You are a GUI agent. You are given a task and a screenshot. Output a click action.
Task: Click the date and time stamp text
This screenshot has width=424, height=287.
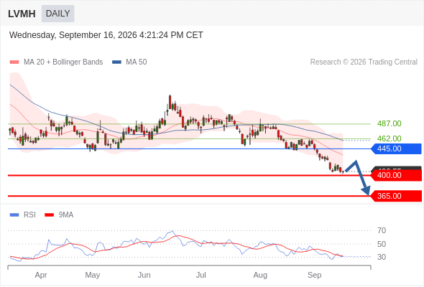tap(106, 35)
